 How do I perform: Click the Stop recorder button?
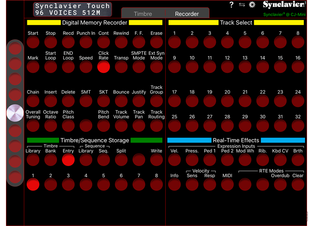pos(50,42)
